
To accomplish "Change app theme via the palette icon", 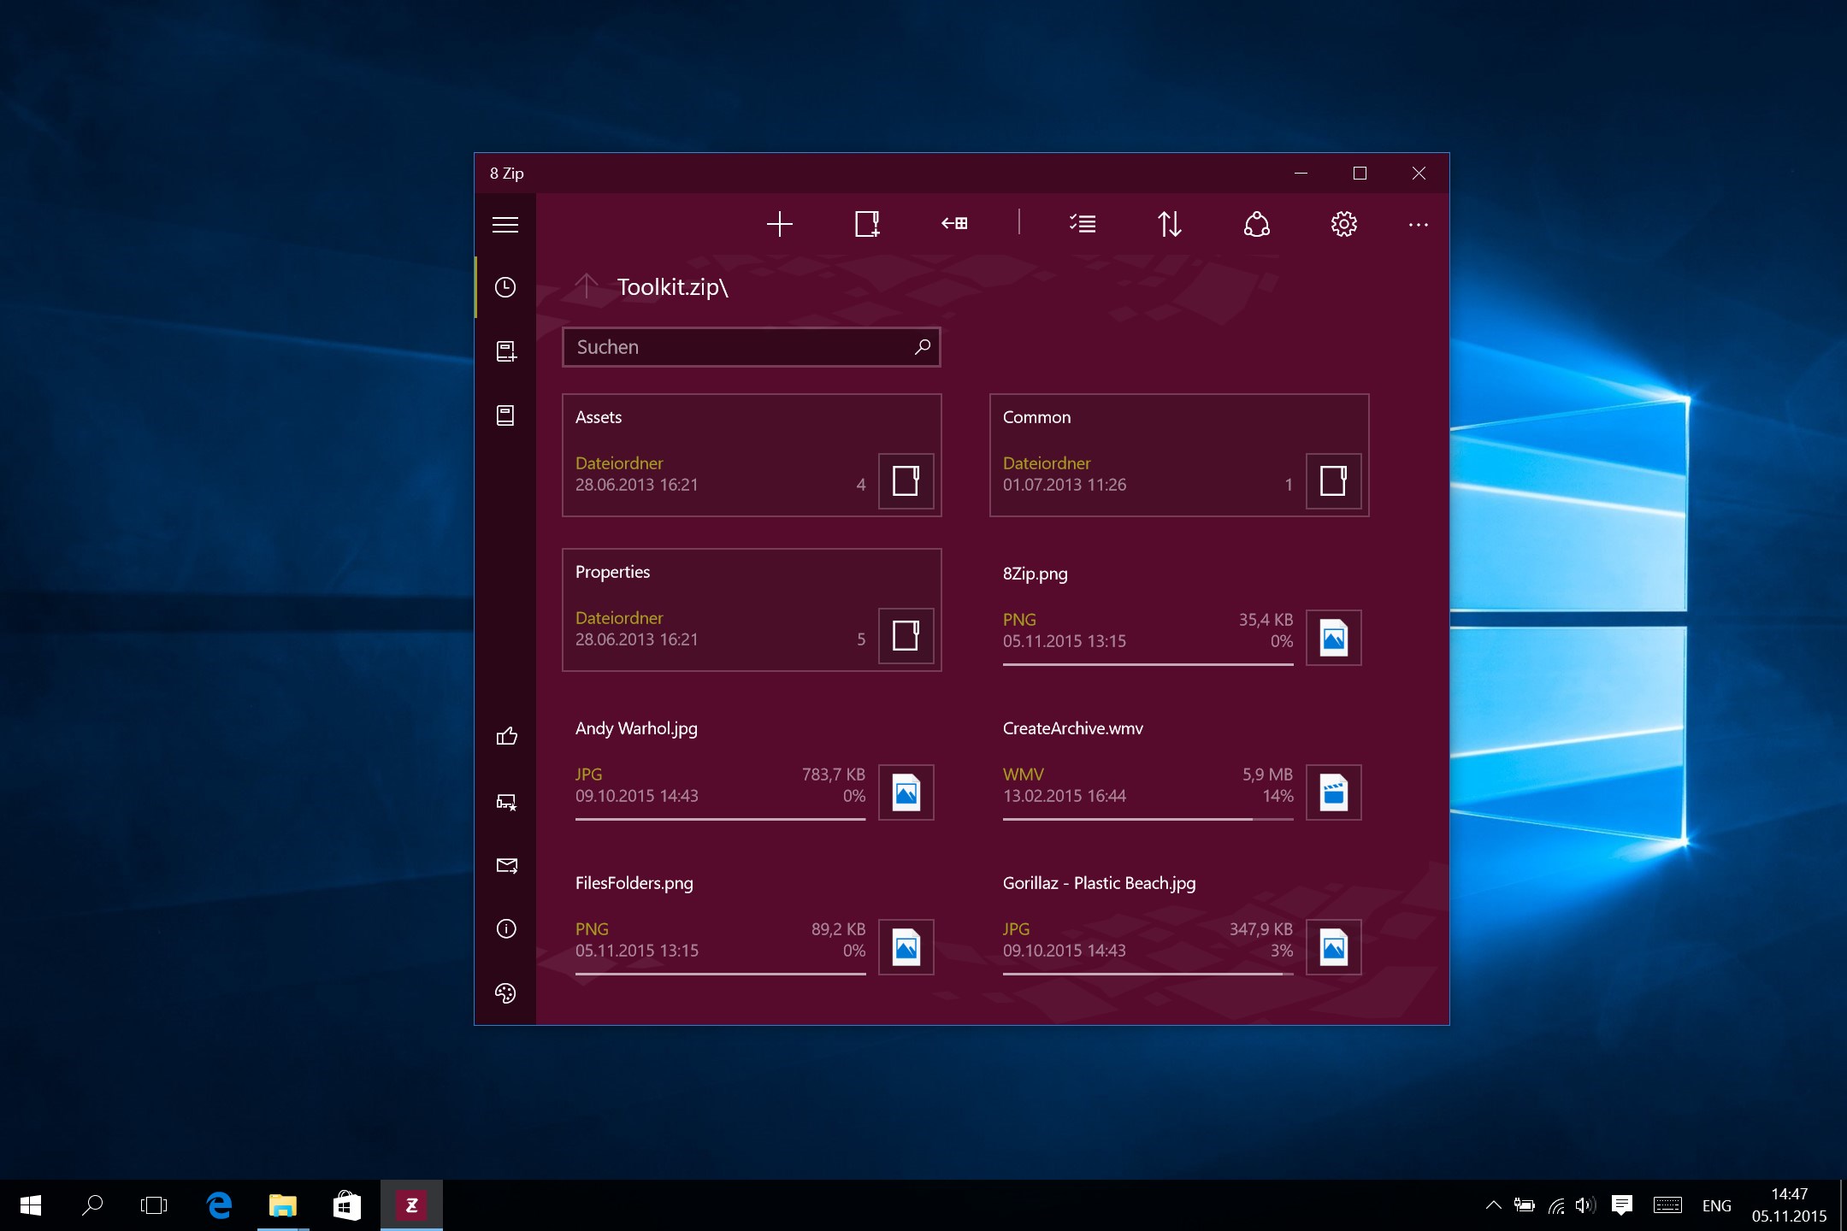I will coord(505,993).
